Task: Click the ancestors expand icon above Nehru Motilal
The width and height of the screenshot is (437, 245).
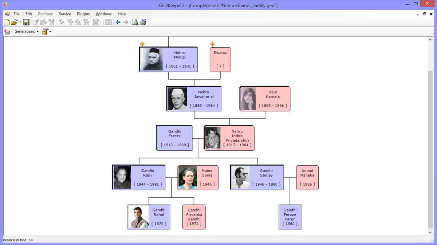Action: [142, 44]
